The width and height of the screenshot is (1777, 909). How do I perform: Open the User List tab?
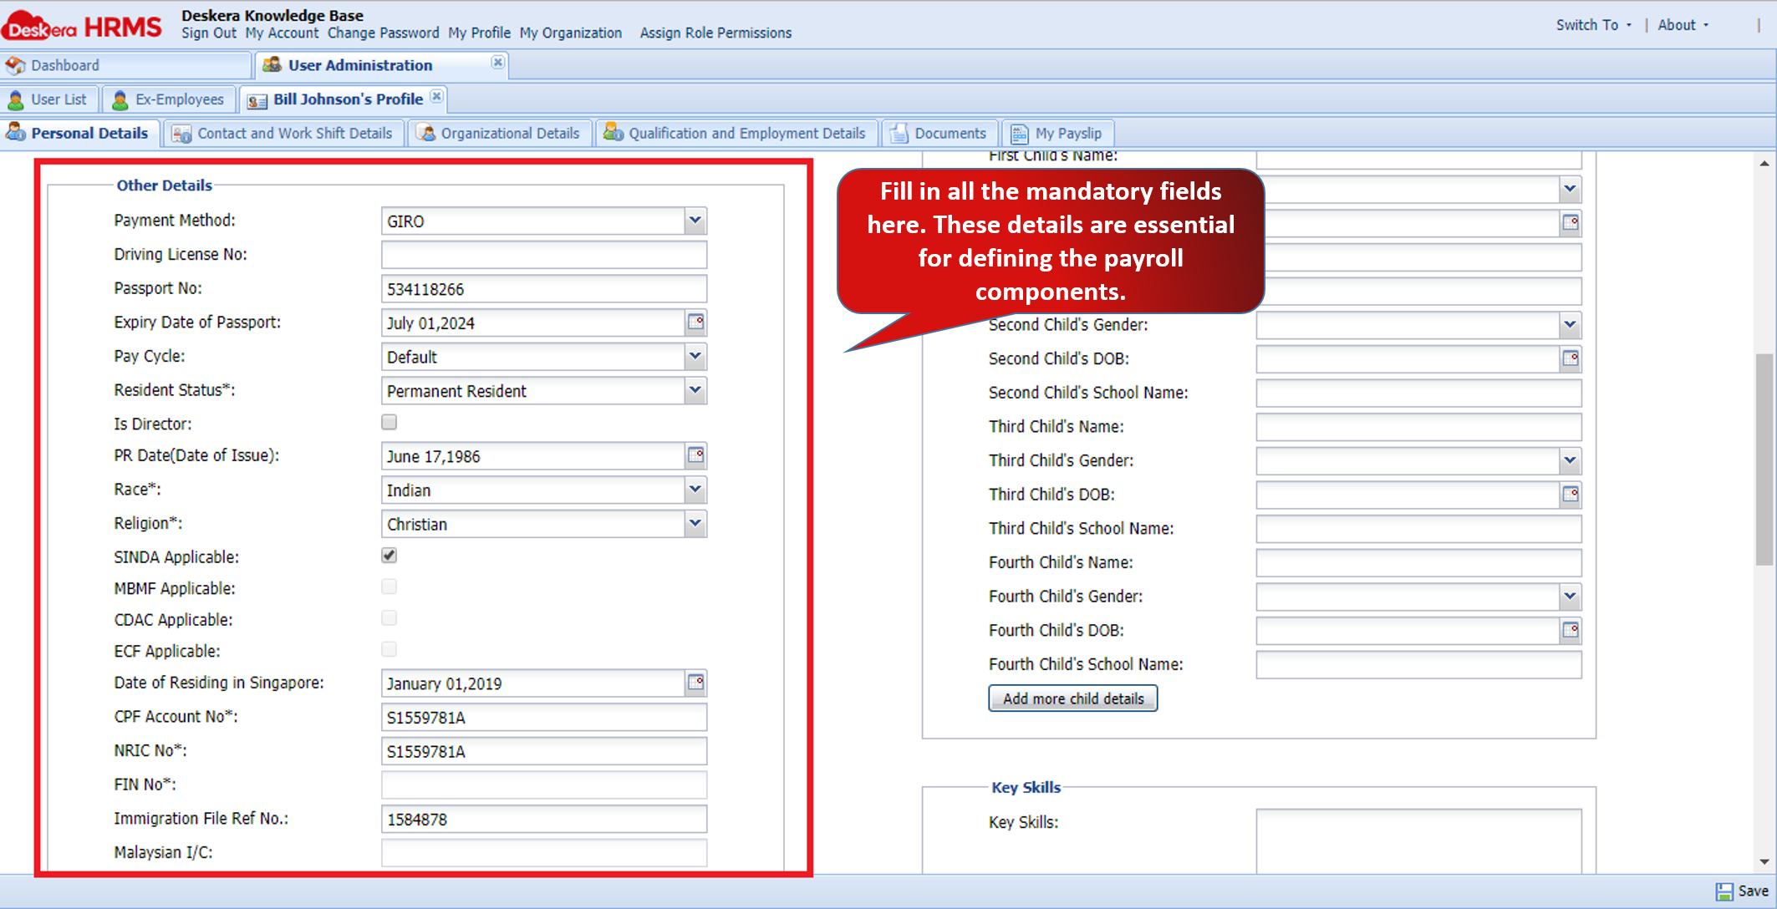50,99
